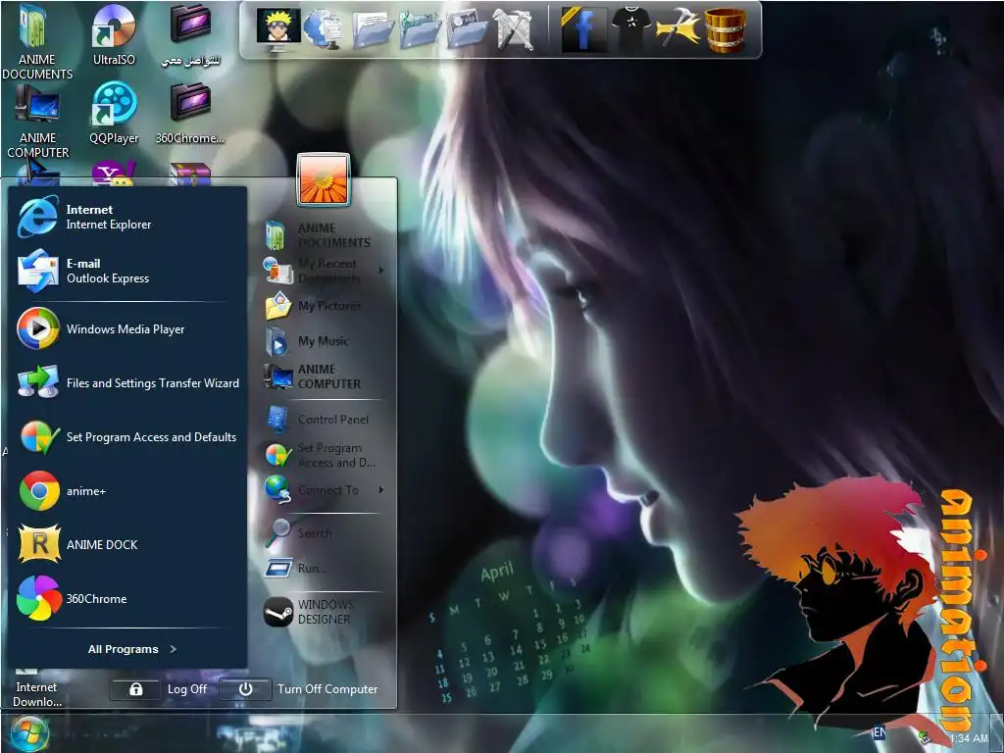Open Search from the Start menu
Image resolution: width=1004 pixels, height=753 pixels.
point(323,532)
